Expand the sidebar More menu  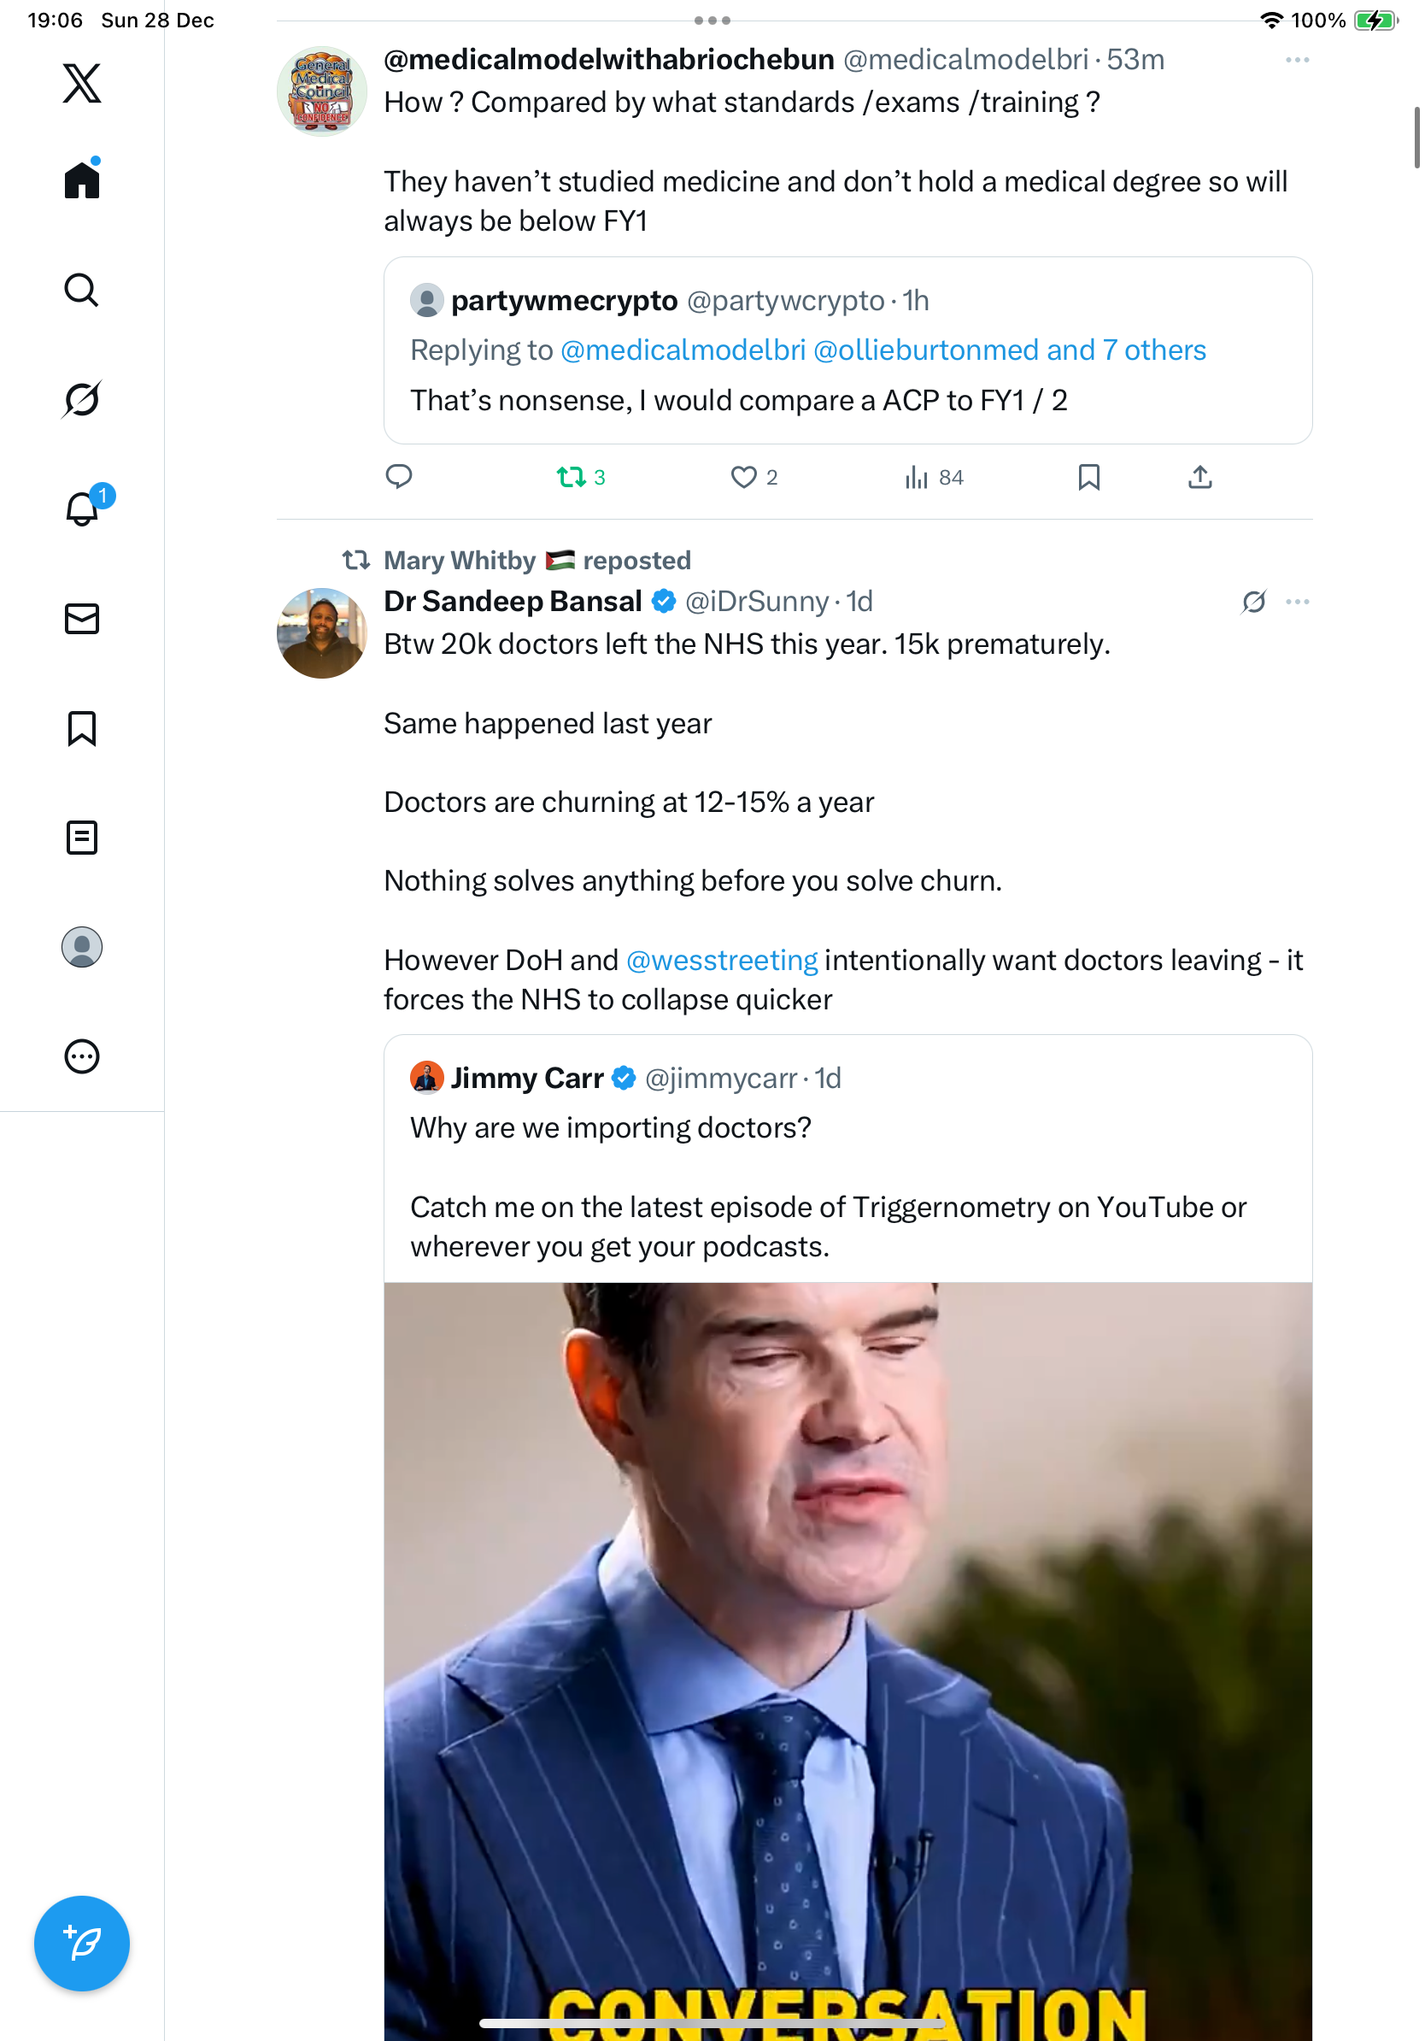pyautogui.click(x=82, y=1057)
